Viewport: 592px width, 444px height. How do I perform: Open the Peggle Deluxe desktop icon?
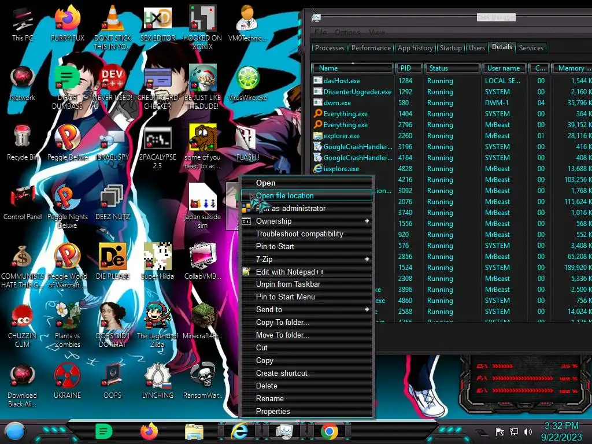click(67, 143)
